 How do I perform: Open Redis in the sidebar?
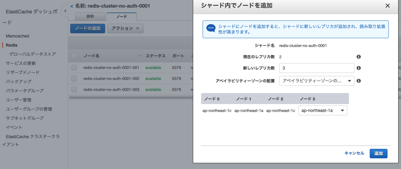point(11,45)
